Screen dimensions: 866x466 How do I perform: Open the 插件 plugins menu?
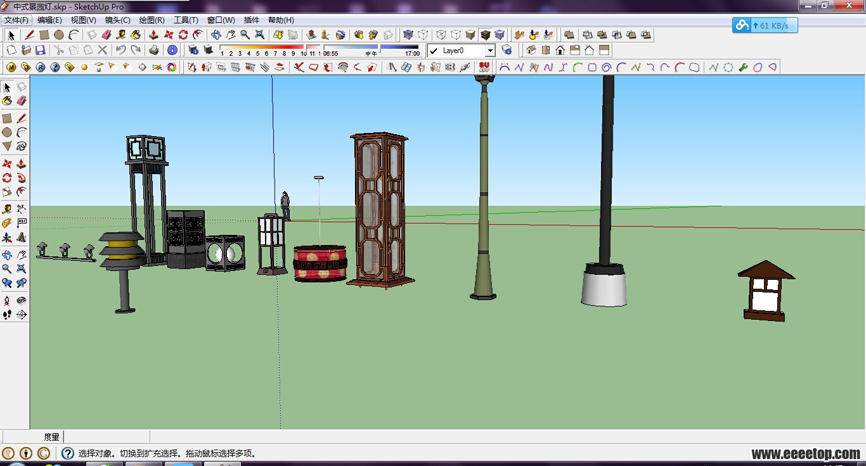tap(251, 20)
